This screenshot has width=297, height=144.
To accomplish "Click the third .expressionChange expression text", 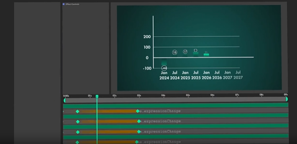I will click(x=161, y=131).
